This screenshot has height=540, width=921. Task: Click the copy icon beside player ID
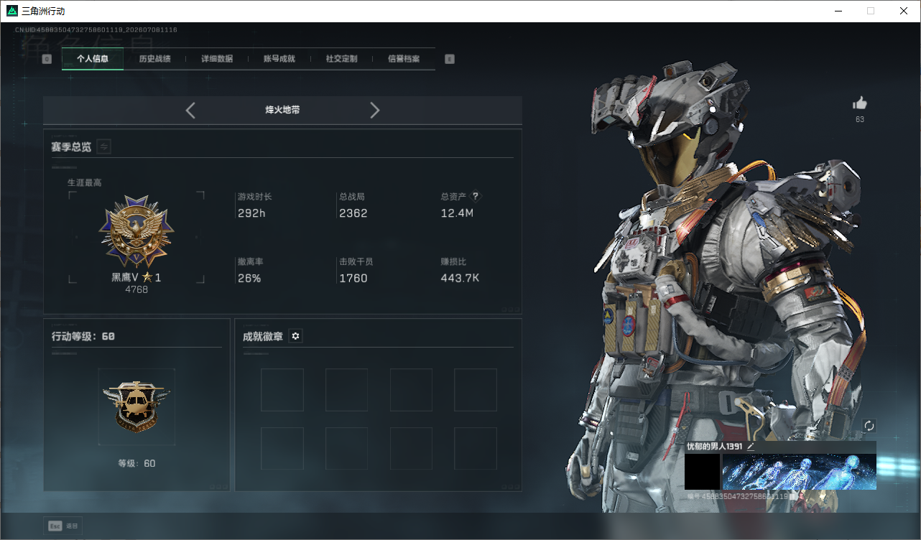tap(792, 496)
